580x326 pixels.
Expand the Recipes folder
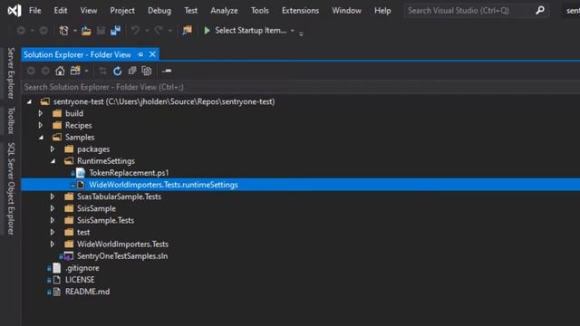click(x=41, y=125)
